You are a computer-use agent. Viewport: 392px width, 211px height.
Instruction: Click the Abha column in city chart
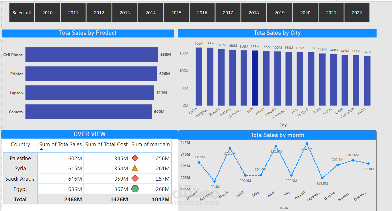(x=367, y=81)
